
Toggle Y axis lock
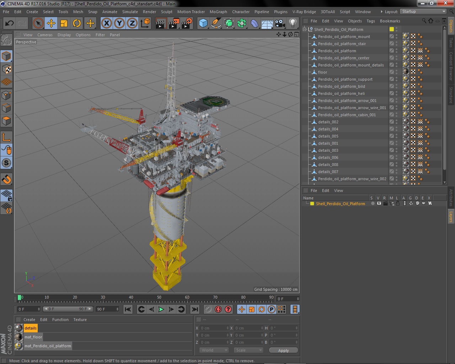point(119,23)
